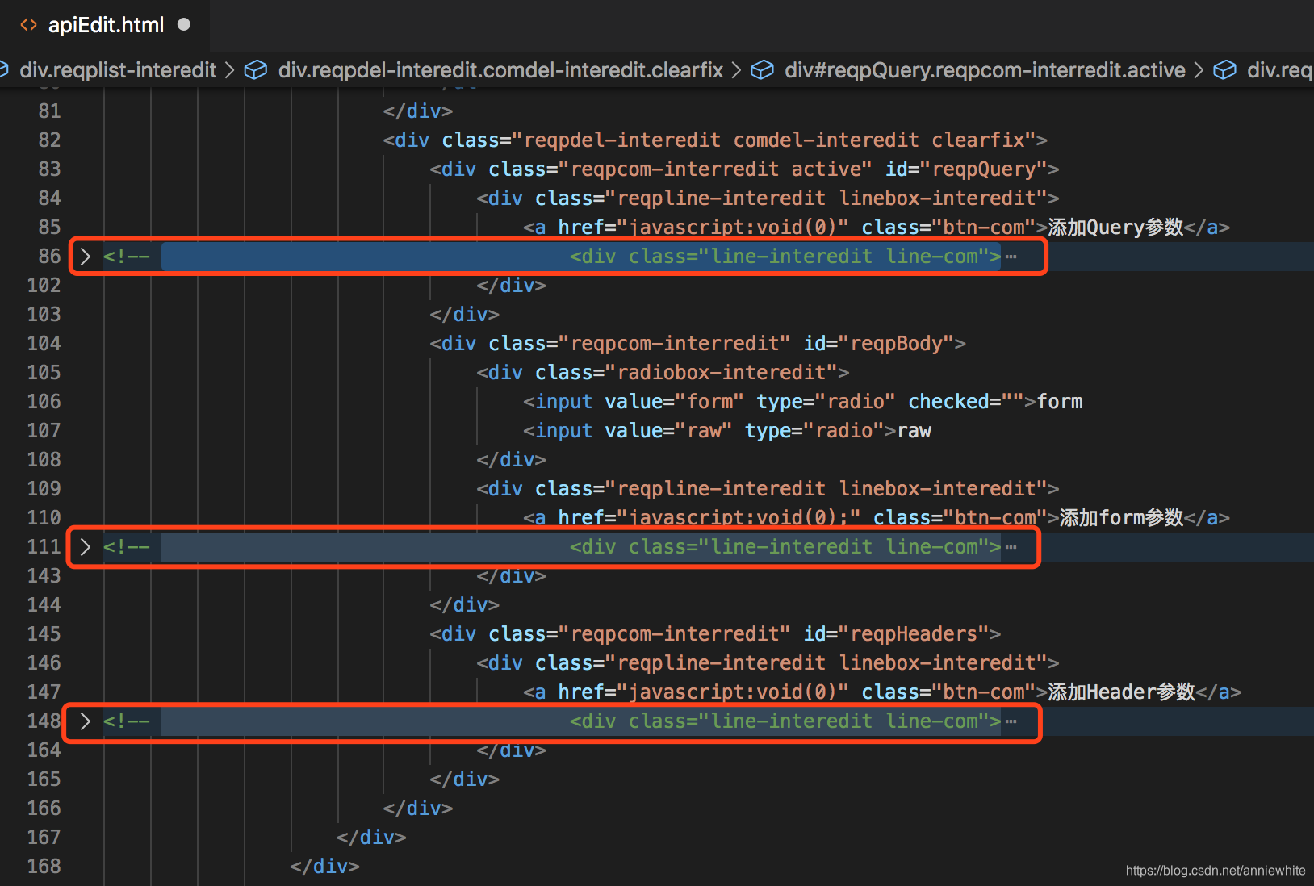Click class "btn-com" on line 147
Screen dimensions: 1314x886
tap(984, 692)
